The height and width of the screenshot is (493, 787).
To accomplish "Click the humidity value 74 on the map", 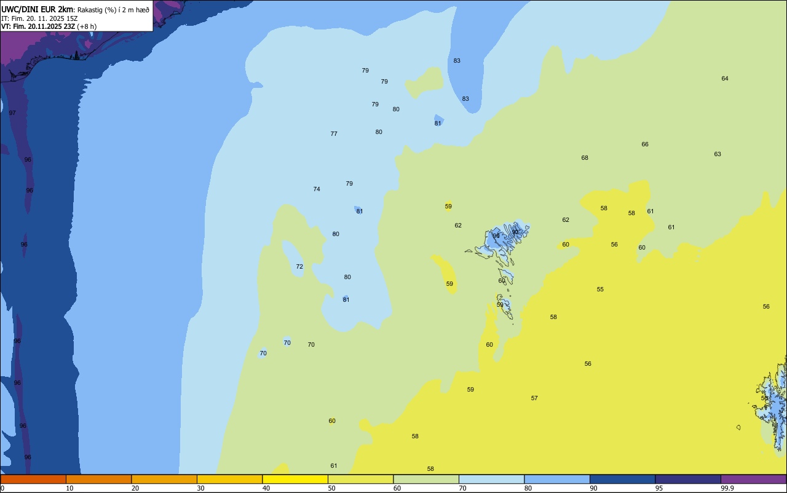I will pyautogui.click(x=317, y=189).
